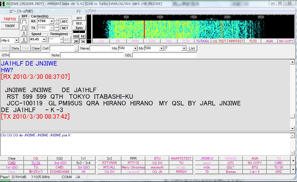Click the MMVARI application icon in title bar
The image size is (297, 182).
coord(2,4)
